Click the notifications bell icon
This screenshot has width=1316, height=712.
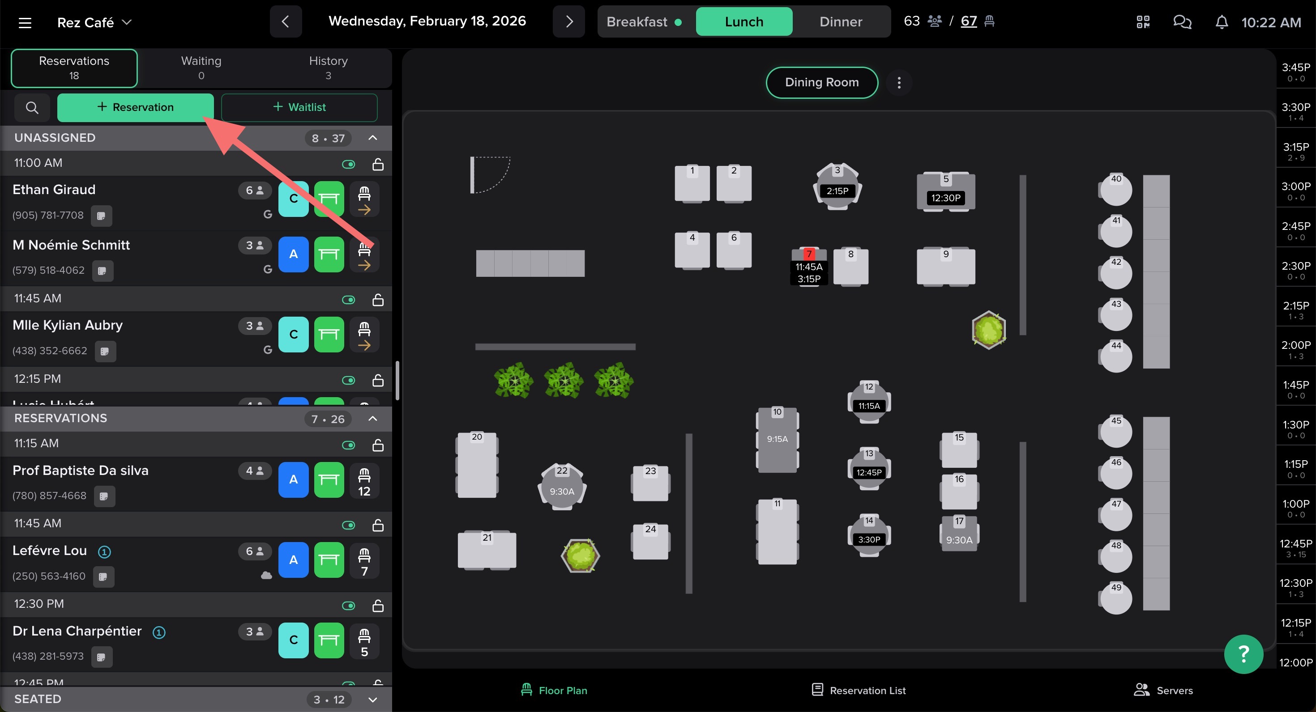tap(1222, 22)
